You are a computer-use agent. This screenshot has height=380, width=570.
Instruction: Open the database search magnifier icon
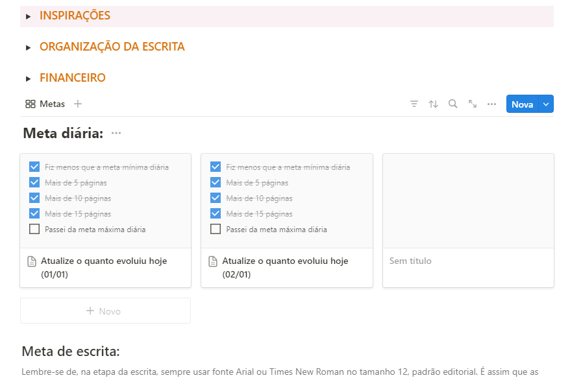[453, 104]
